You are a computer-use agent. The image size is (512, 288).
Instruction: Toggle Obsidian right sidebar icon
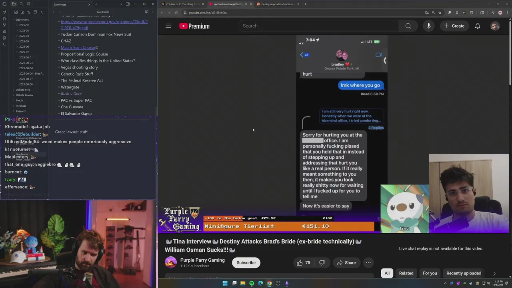(128, 4)
